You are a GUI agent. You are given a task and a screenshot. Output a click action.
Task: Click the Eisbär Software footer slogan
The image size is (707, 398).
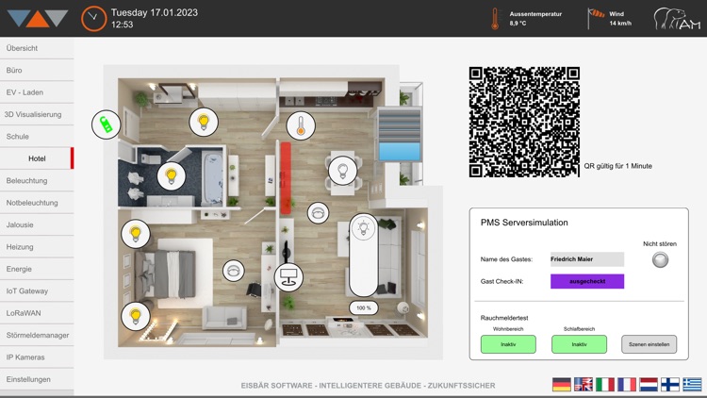[x=368, y=386]
